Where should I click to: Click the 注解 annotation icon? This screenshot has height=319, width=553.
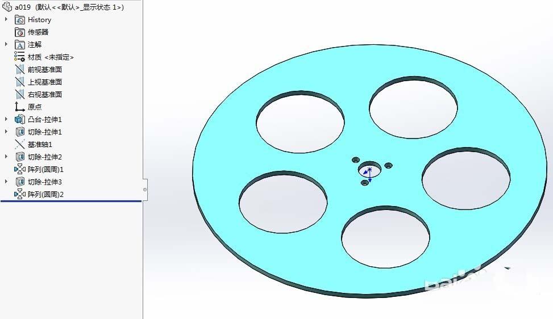click(x=20, y=45)
